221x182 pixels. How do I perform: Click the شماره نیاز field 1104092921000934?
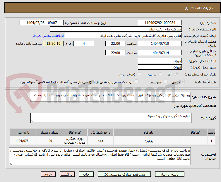160,23
